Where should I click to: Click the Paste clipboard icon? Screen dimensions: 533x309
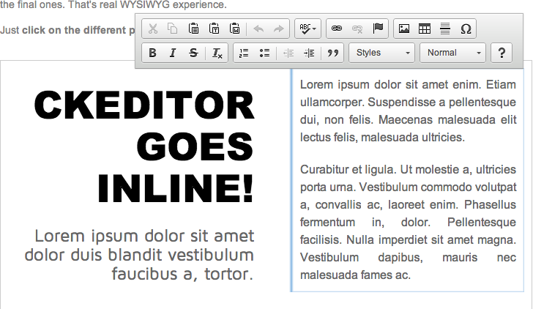pyautogui.click(x=193, y=29)
